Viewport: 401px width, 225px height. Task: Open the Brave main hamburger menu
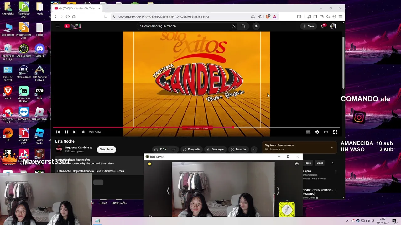(341, 17)
